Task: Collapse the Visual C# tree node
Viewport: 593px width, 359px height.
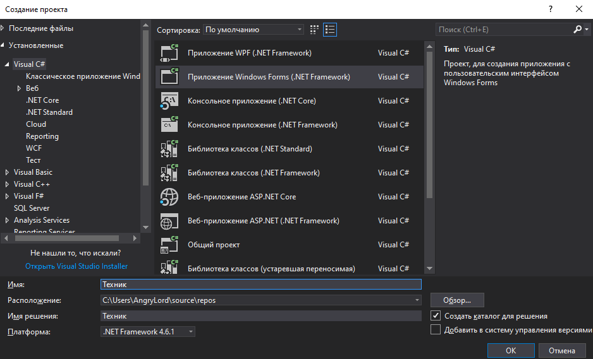Action: [7, 64]
